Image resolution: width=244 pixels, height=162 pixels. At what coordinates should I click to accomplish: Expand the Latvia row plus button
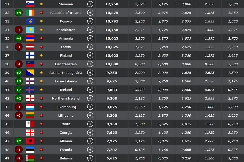[90, 47]
